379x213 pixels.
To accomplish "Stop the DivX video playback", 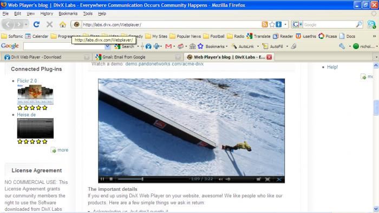I will (111, 179).
